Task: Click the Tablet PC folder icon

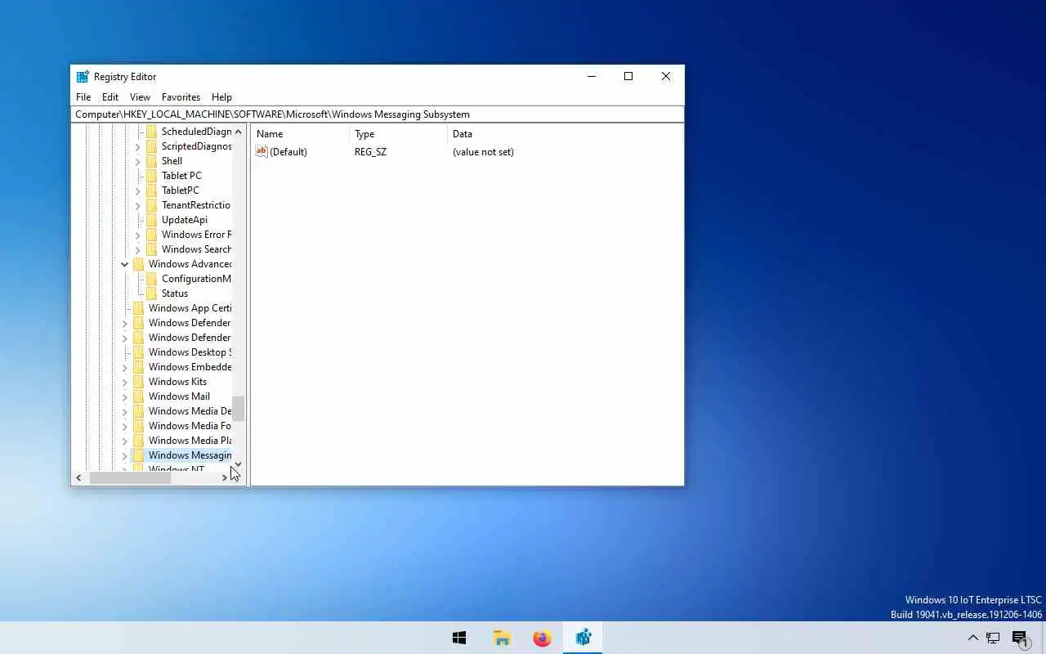Action: click(151, 176)
